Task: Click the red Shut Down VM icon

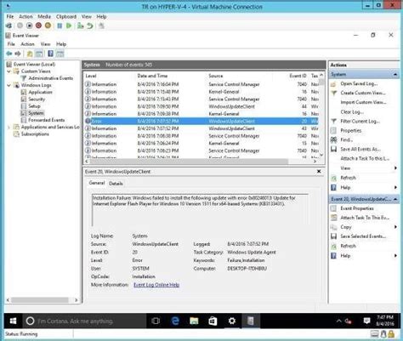Action: 38,26
